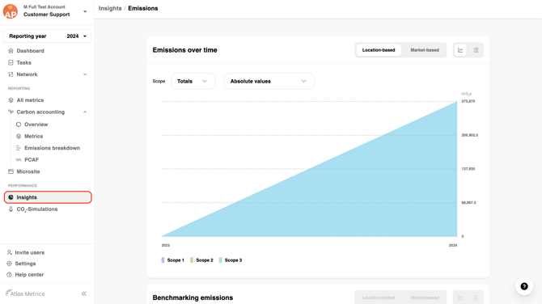The height and width of the screenshot is (304, 542).
Task: Open Emissions breakdown
Action: pyautogui.click(x=52, y=148)
